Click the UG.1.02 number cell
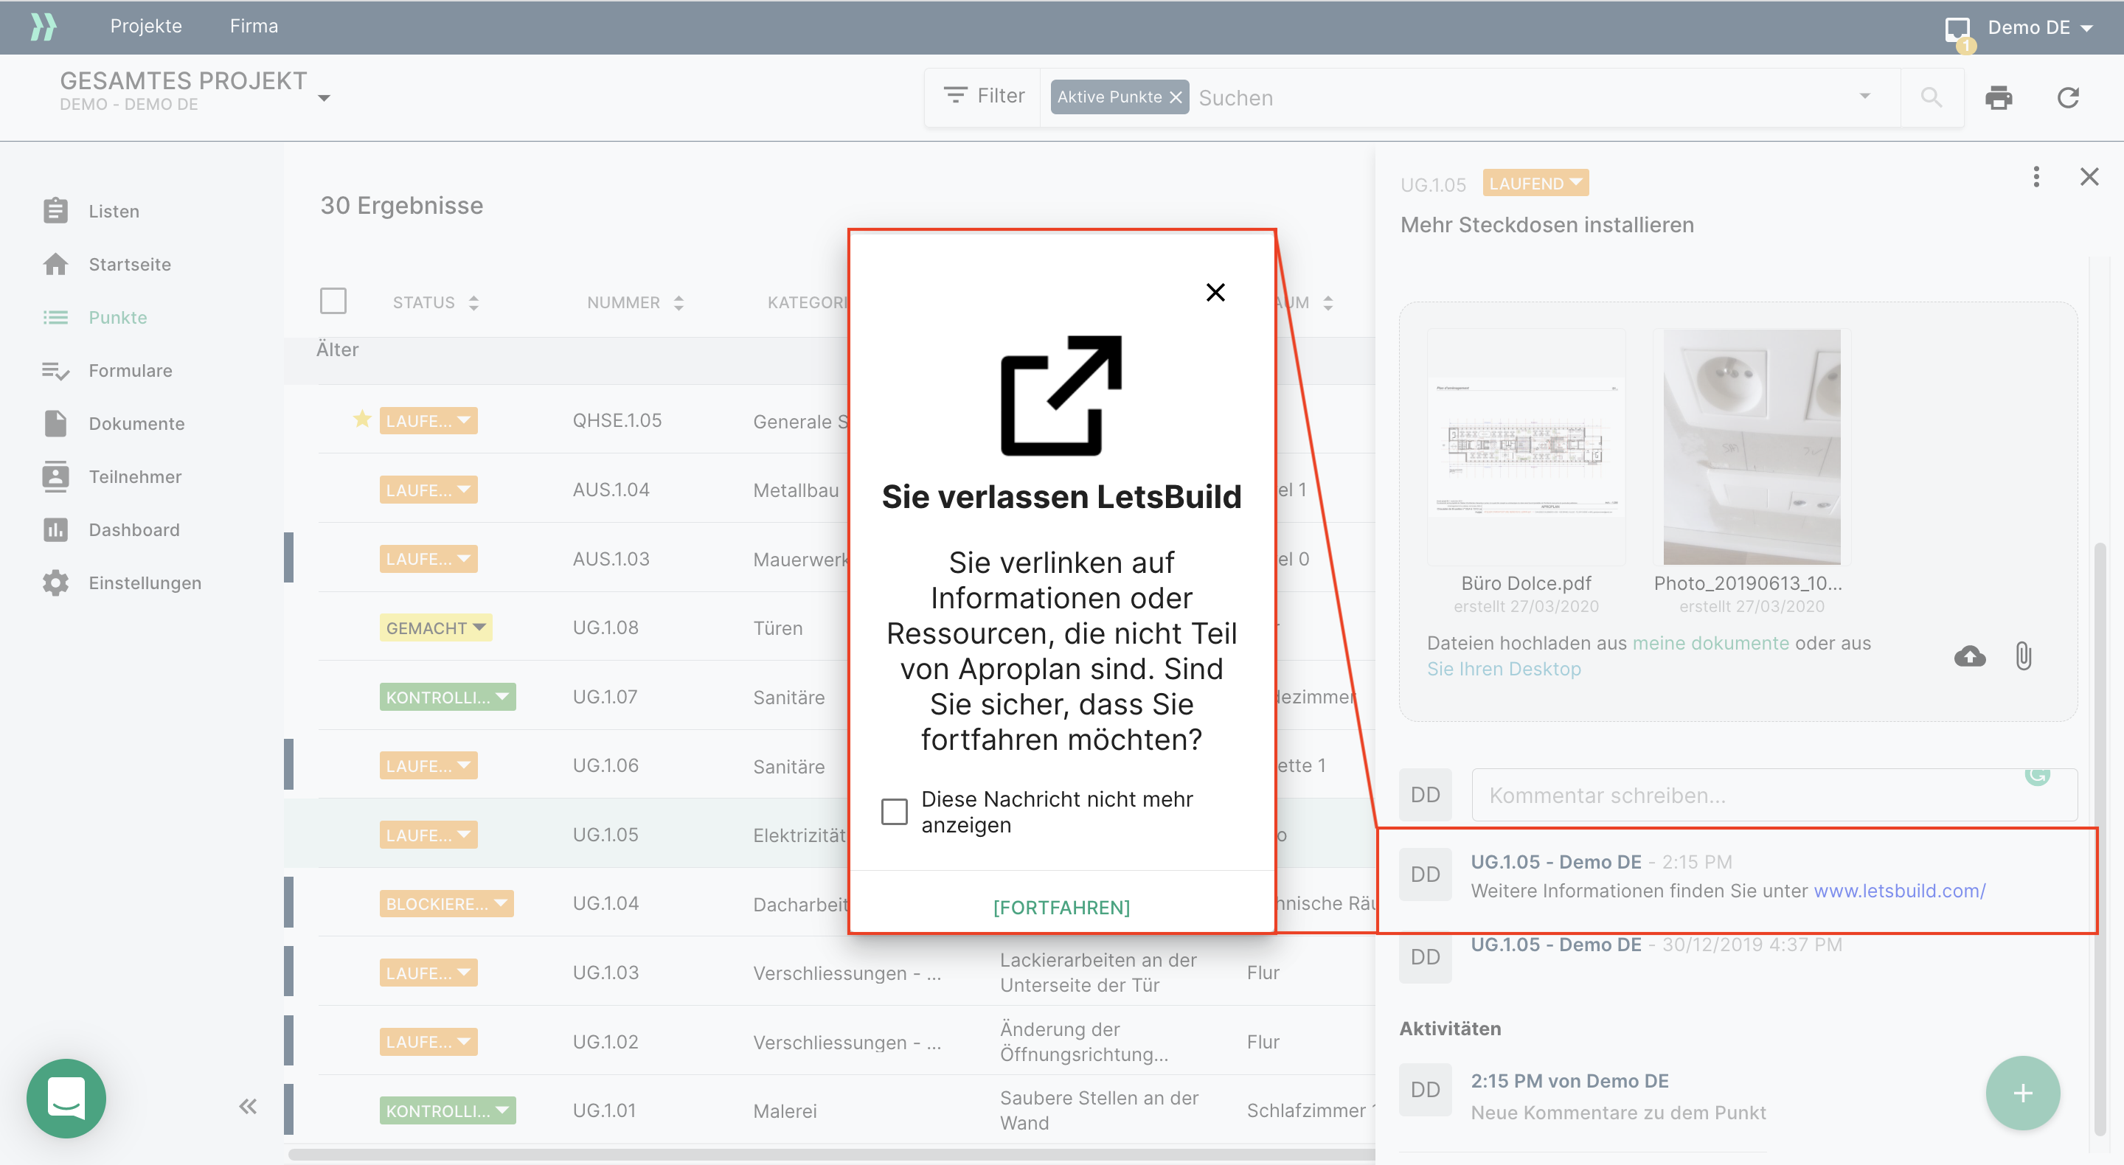 click(x=605, y=1041)
